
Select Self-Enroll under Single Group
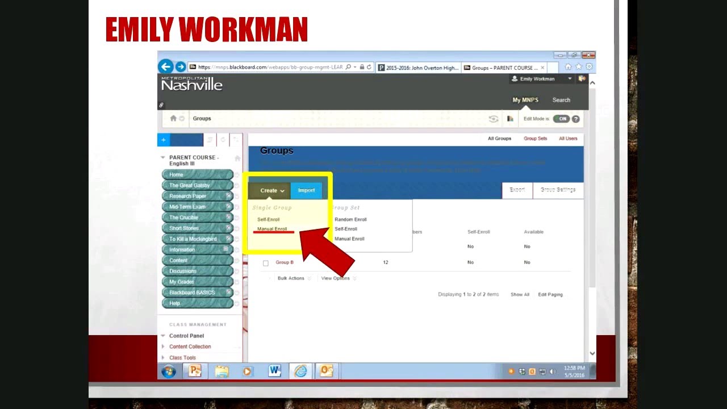269,219
